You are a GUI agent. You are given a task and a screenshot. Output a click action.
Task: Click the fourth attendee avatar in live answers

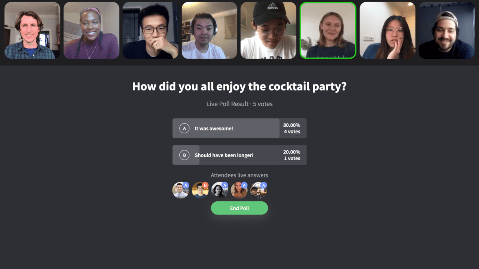[x=239, y=190]
